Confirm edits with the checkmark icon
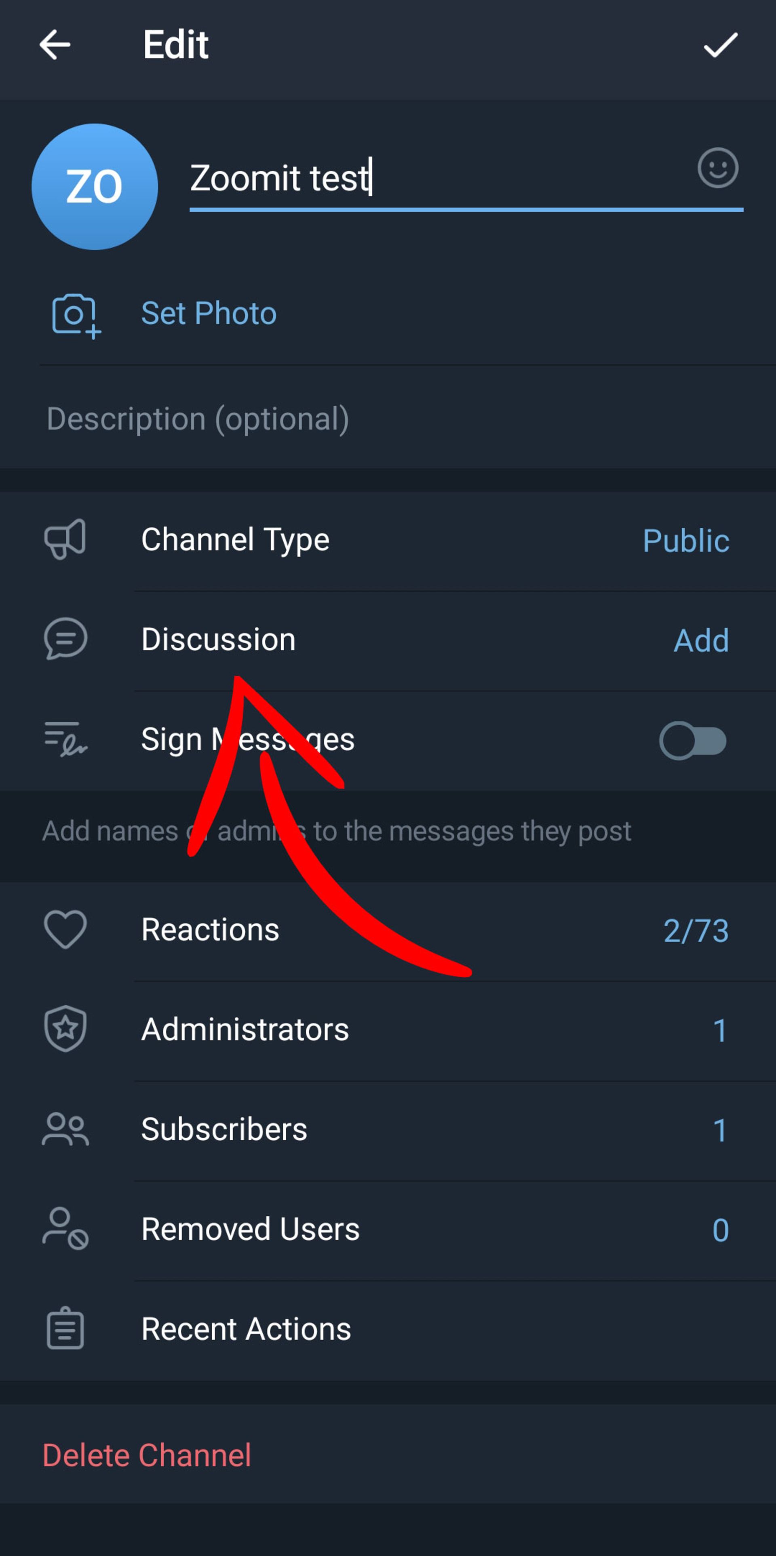This screenshot has height=1556, width=776. pos(720,45)
